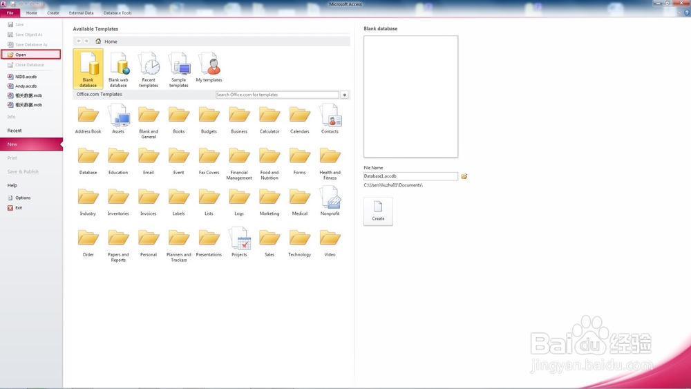
Task: Switch to the Database Tools tab
Action: click(117, 13)
